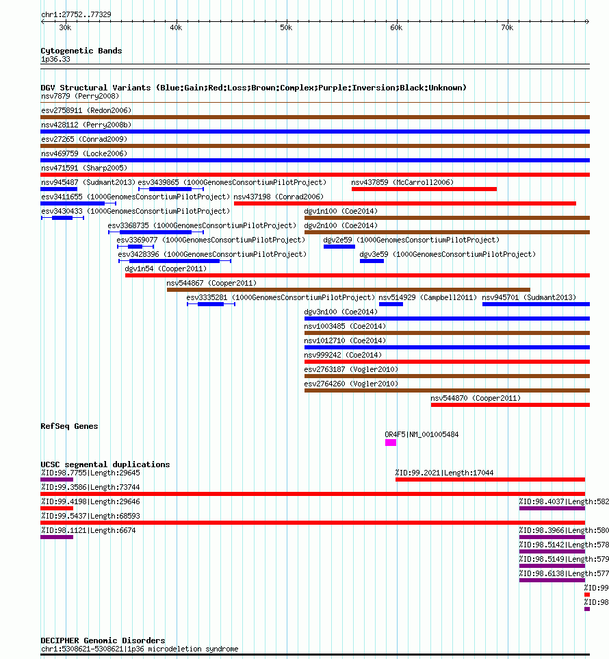
Task: Click the ruler's left-pointing arrow end
Action: pos(42,21)
